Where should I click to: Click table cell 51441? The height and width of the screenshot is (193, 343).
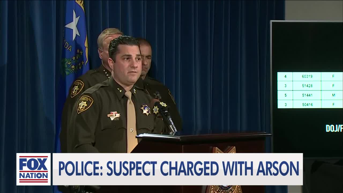pos(307,95)
